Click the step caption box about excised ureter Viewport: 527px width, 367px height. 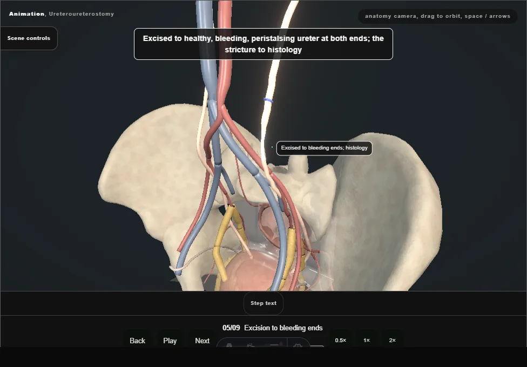click(263, 44)
